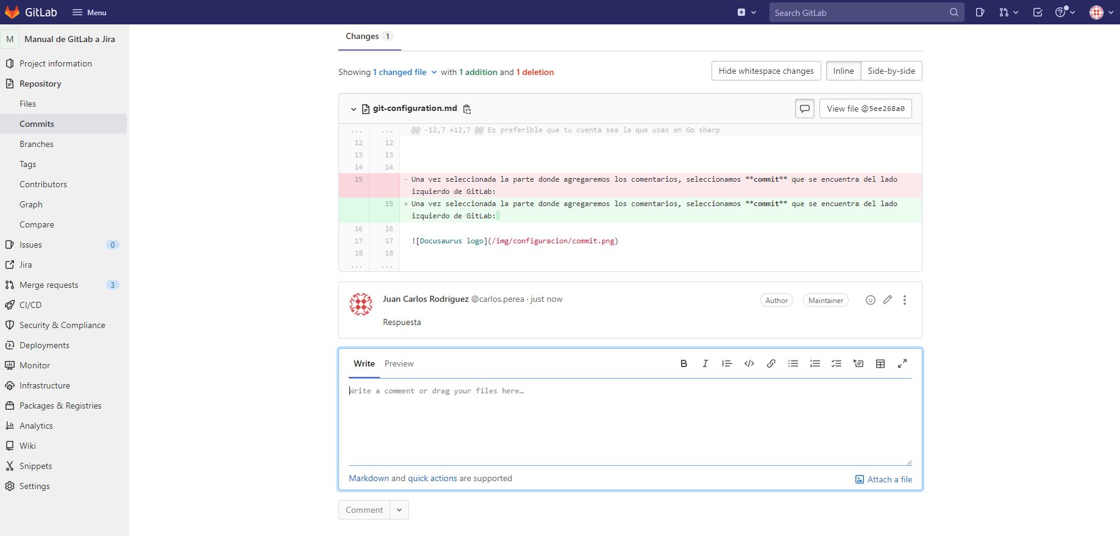Click Juan Carlos Rodríguez author name

426,299
